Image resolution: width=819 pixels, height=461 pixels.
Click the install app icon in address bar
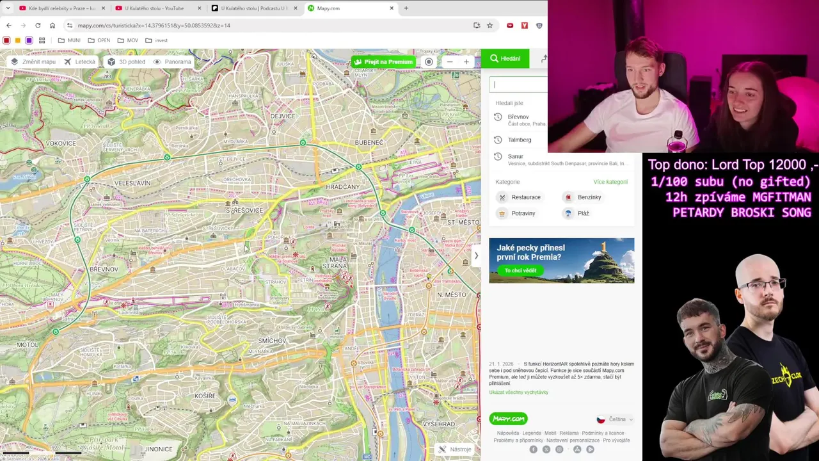coord(477,26)
